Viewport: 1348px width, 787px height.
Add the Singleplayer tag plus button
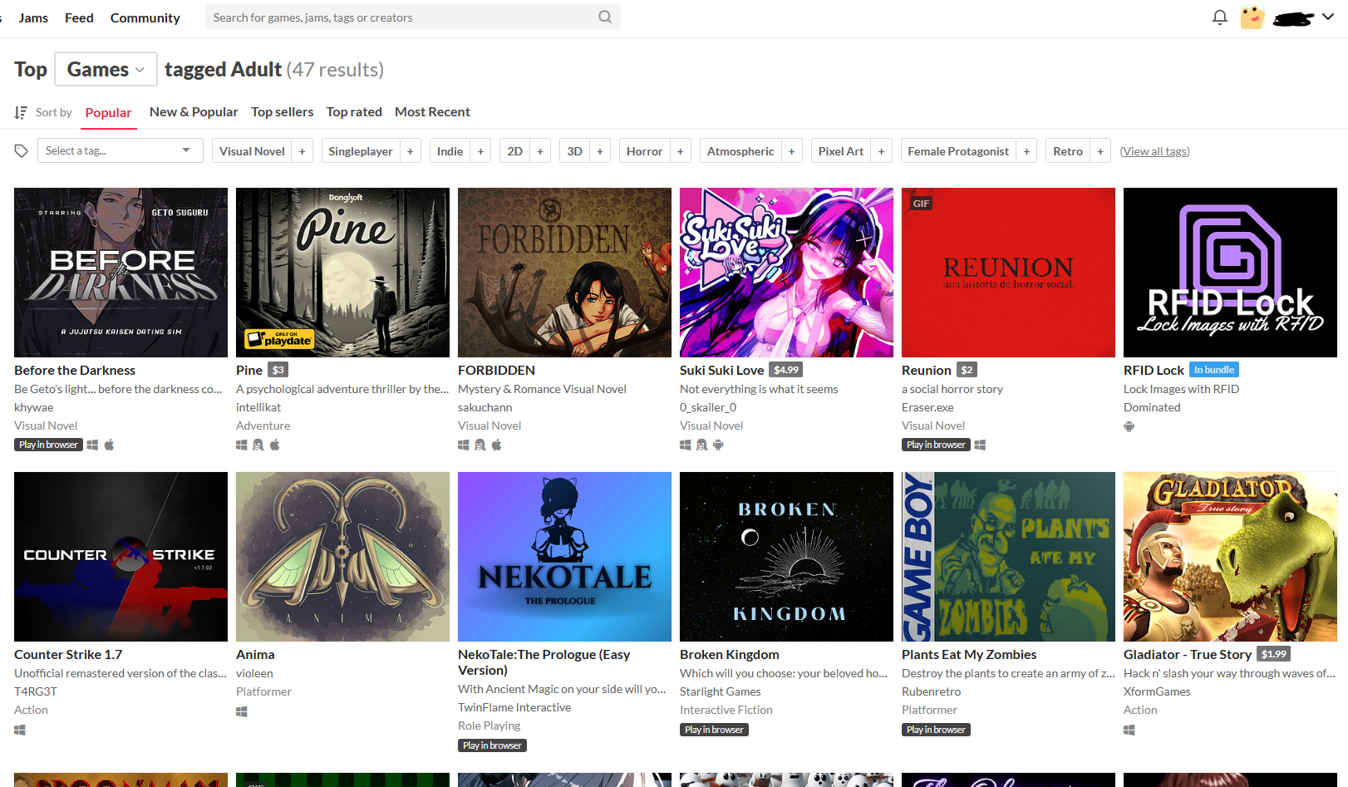tap(410, 151)
